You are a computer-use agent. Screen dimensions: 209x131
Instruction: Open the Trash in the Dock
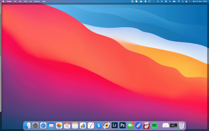point(181,125)
